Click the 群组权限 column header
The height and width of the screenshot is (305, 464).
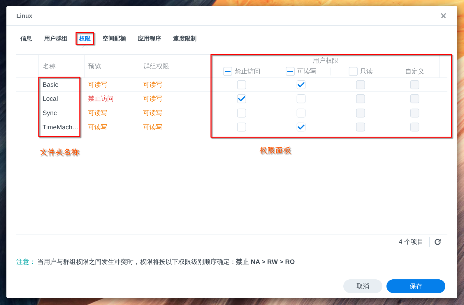click(x=156, y=66)
